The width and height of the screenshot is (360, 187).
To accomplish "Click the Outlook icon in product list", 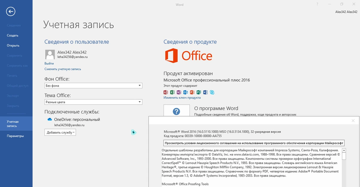I will pos(185,92).
